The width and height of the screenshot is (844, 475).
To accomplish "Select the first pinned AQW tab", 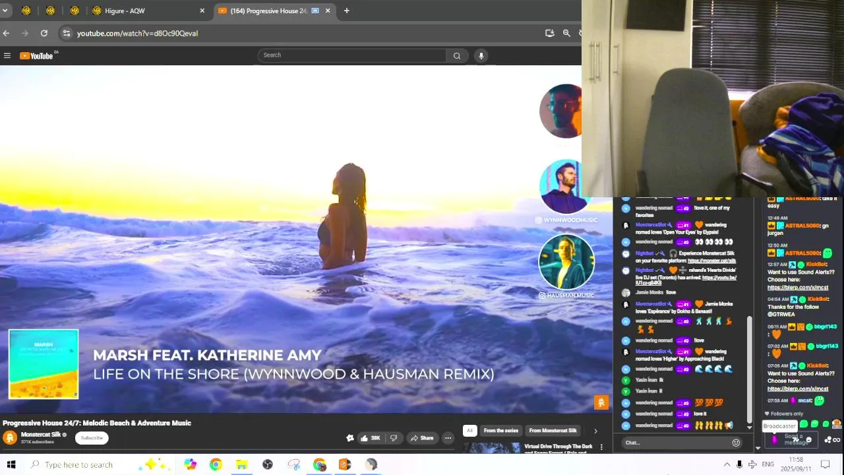I will [x=26, y=11].
